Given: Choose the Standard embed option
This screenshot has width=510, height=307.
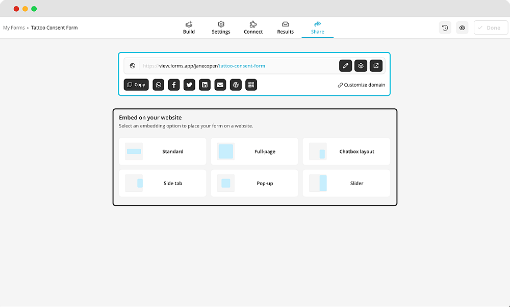Looking at the screenshot, I should 162,151.
